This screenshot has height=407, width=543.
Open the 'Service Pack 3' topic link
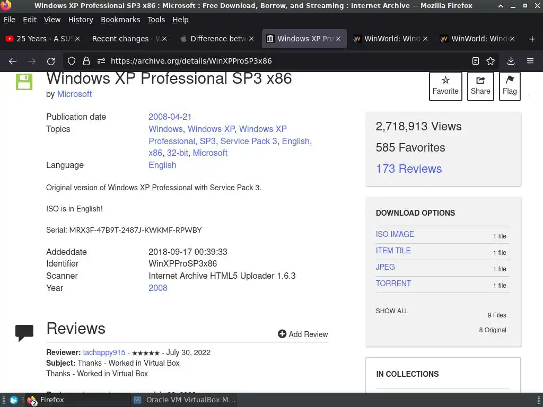(x=249, y=141)
